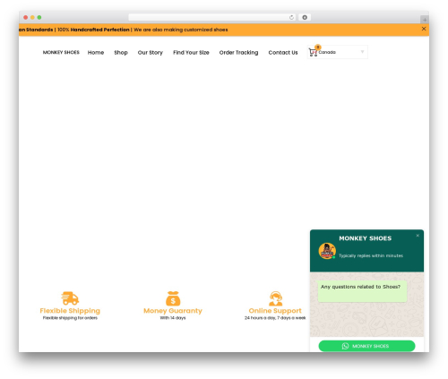This screenshot has width=448, height=379.
Task: Click 'Typically replies within minutes' text
Action: [x=371, y=255]
